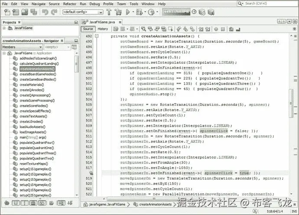Viewport: 299px width, 215px height.
Task: Click the Redo toolbar icon
Action: (x=54, y=12)
